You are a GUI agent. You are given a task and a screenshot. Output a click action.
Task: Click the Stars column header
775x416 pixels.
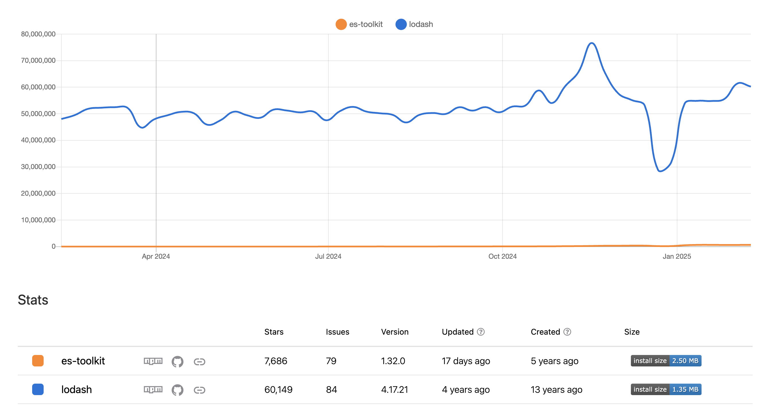tap(274, 331)
